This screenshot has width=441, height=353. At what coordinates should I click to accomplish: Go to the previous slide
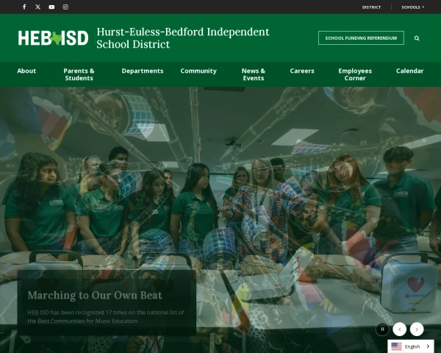click(x=399, y=329)
